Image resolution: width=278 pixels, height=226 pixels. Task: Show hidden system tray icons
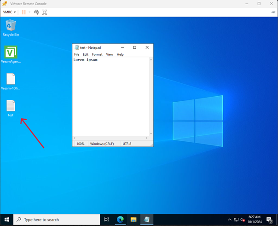pos(230,220)
